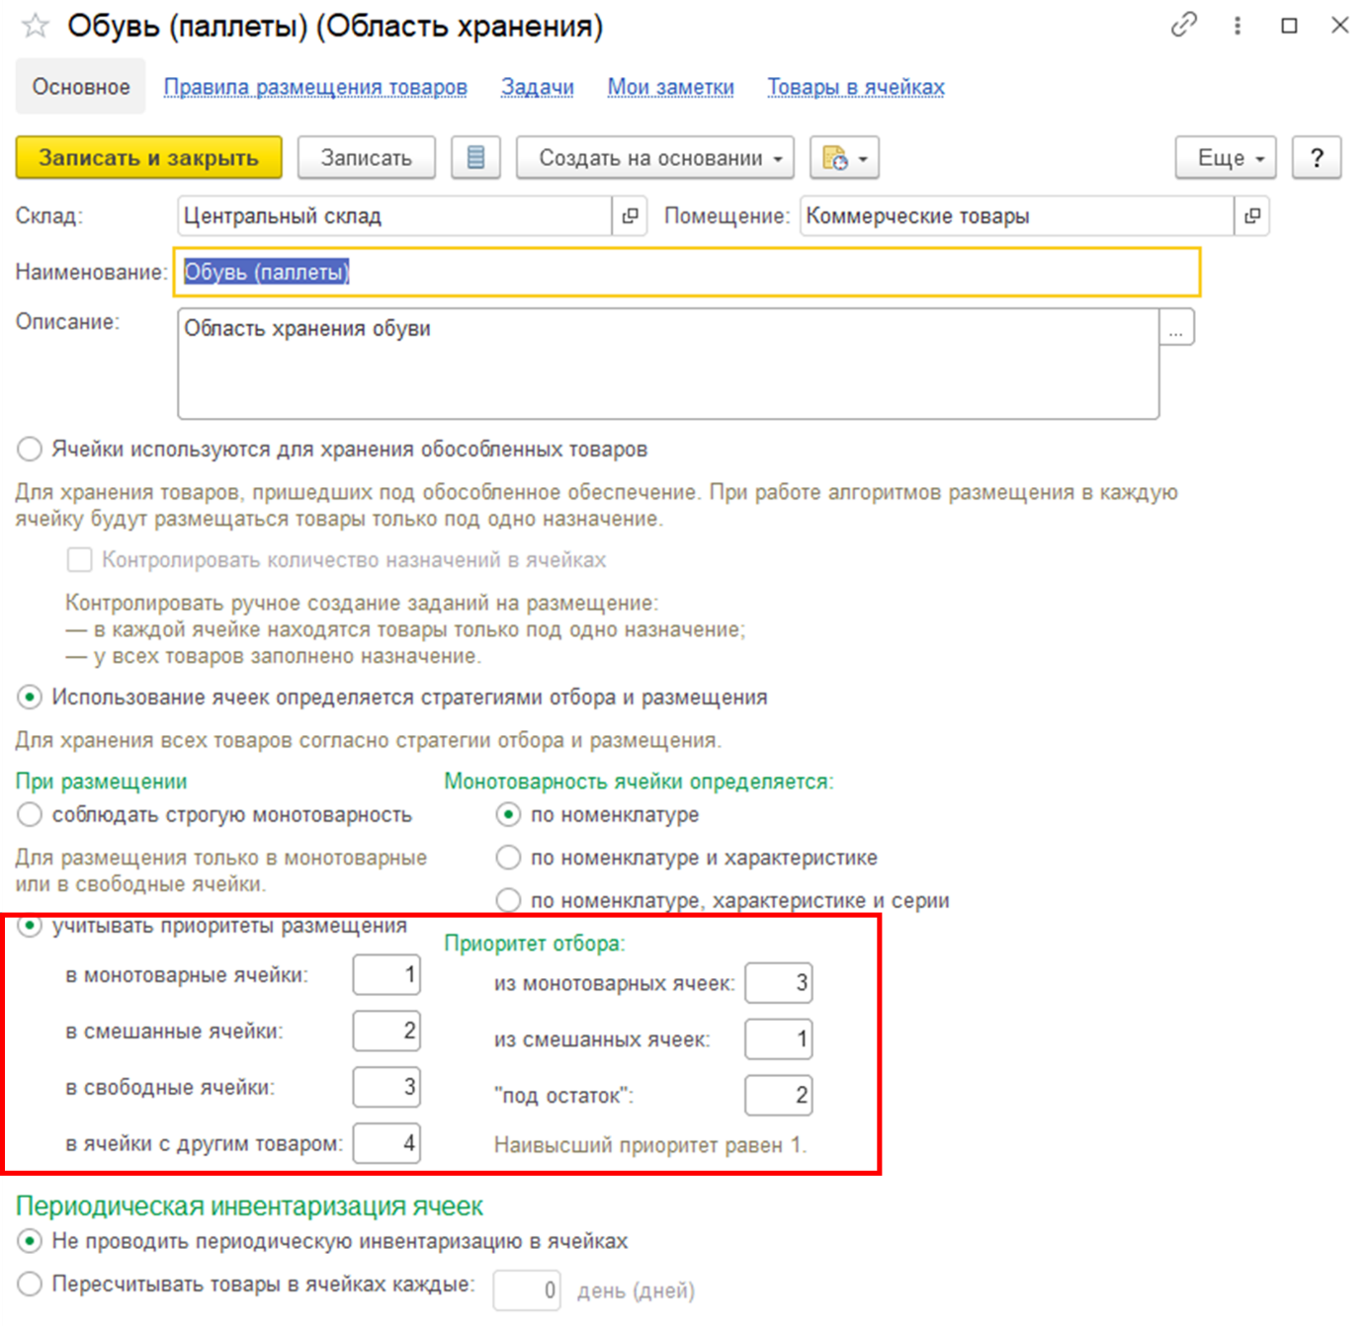Click the 'в монотоварные ячейки' priority field
The image size is (1367, 1326).
[x=386, y=975]
